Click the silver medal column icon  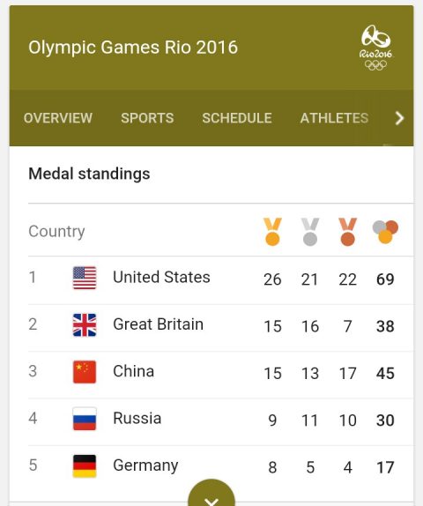(x=310, y=232)
